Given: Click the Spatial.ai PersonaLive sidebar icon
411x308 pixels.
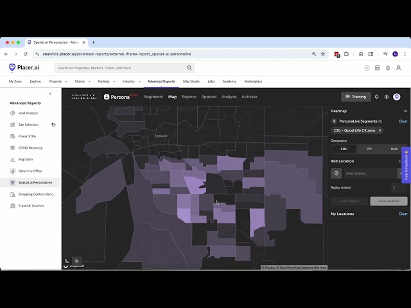Looking at the screenshot, I should tap(13, 182).
